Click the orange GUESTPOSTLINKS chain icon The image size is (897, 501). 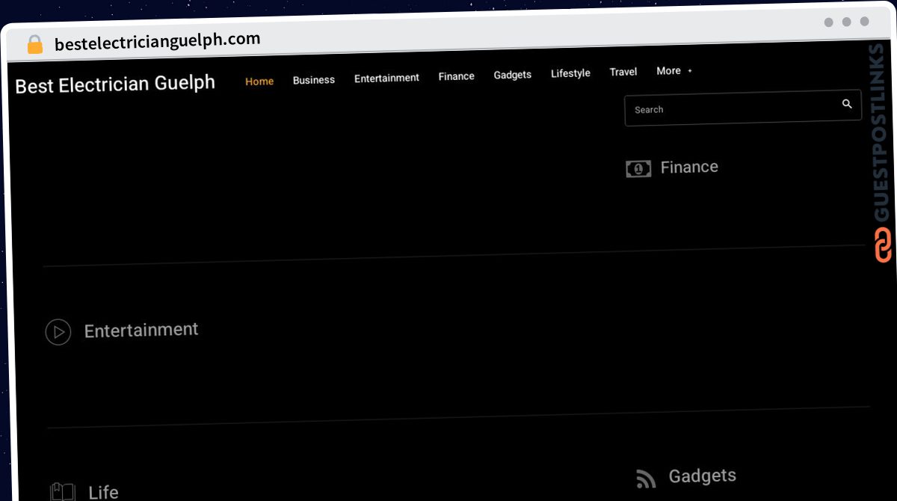click(883, 246)
